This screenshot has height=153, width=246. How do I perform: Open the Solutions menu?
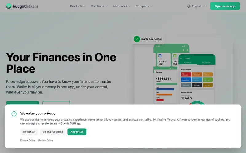point(99,6)
